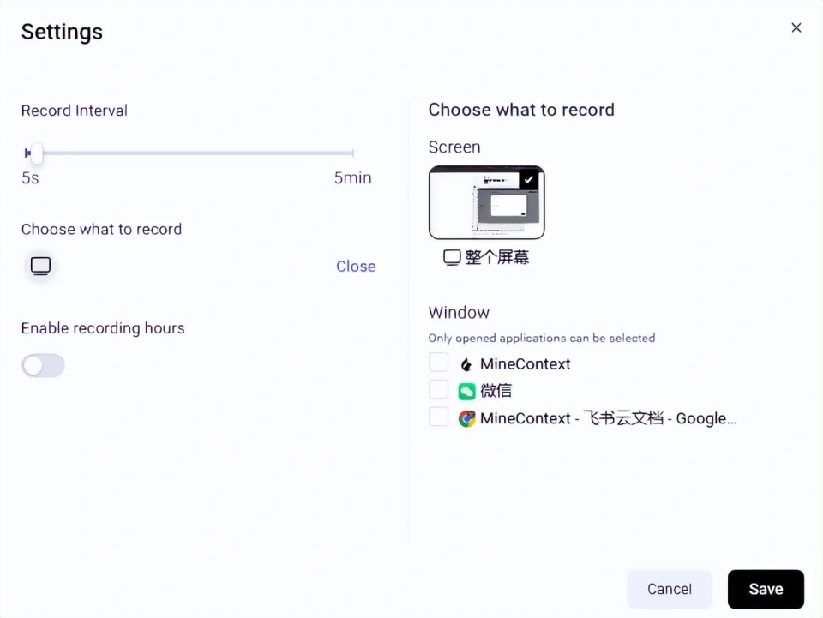Click the Close link to collapse record options
The height and width of the screenshot is (618, 823).
coord(356,266)
